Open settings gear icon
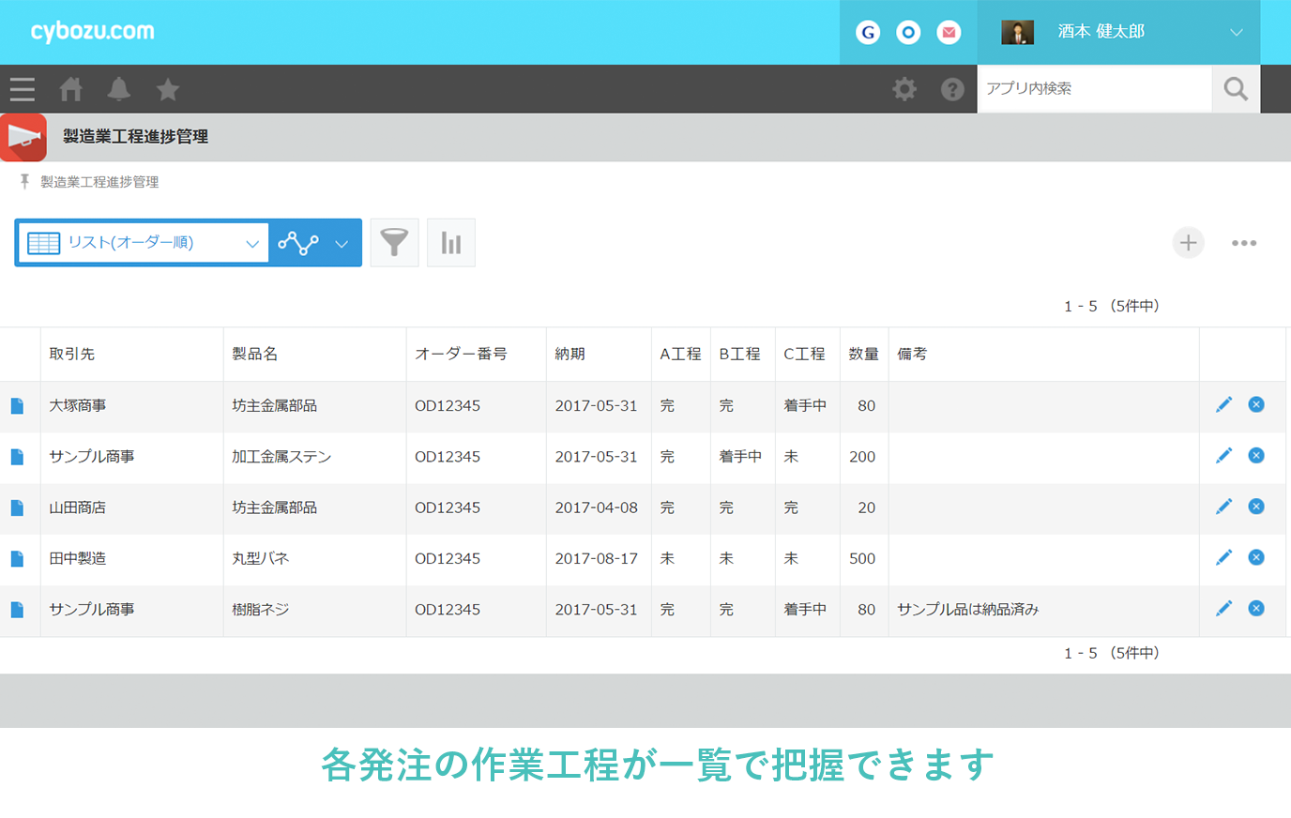This screenshot has height=818, width=1291. (x=904, y=89)
